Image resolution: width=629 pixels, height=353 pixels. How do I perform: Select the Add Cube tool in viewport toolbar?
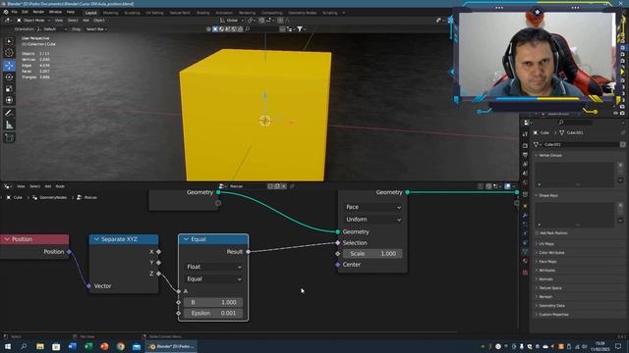[x=9, y=138]
